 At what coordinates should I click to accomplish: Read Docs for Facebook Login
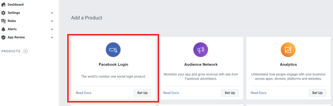[x=84, y=93]
